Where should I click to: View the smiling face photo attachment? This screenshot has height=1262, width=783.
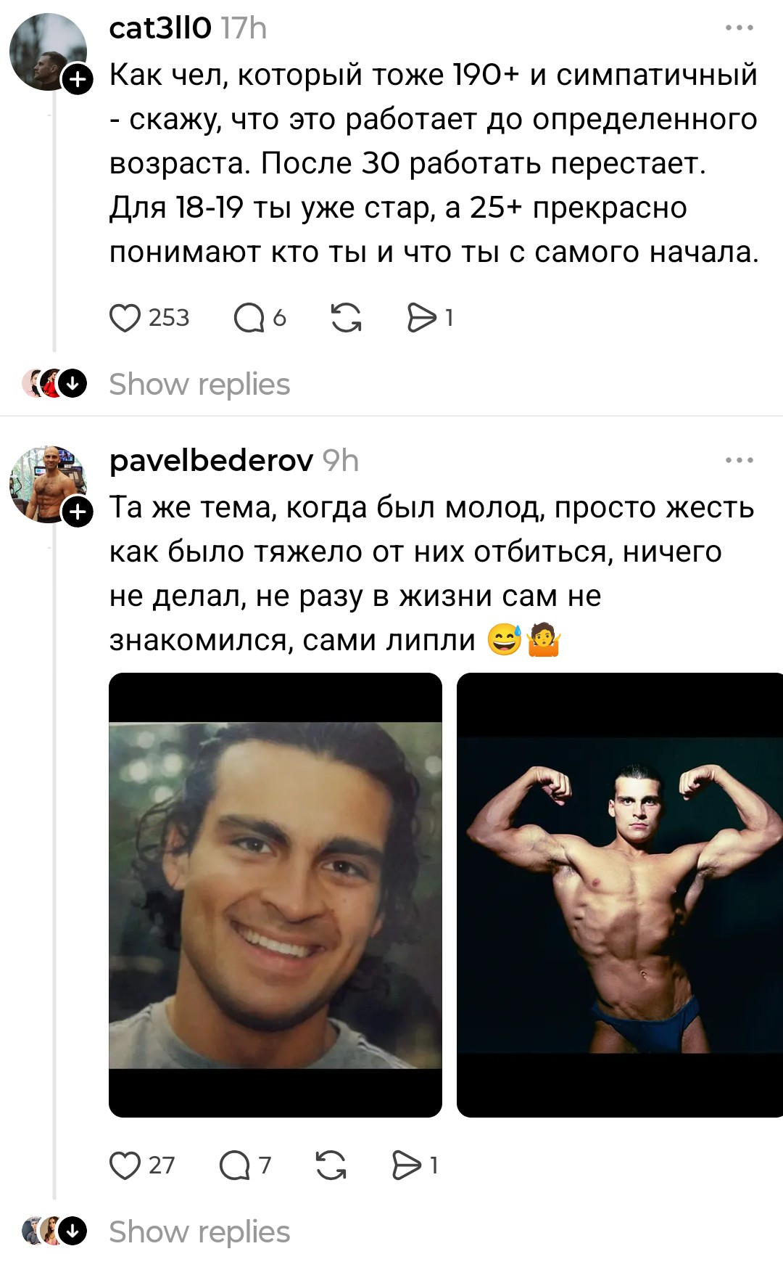[x=275, y=895]
